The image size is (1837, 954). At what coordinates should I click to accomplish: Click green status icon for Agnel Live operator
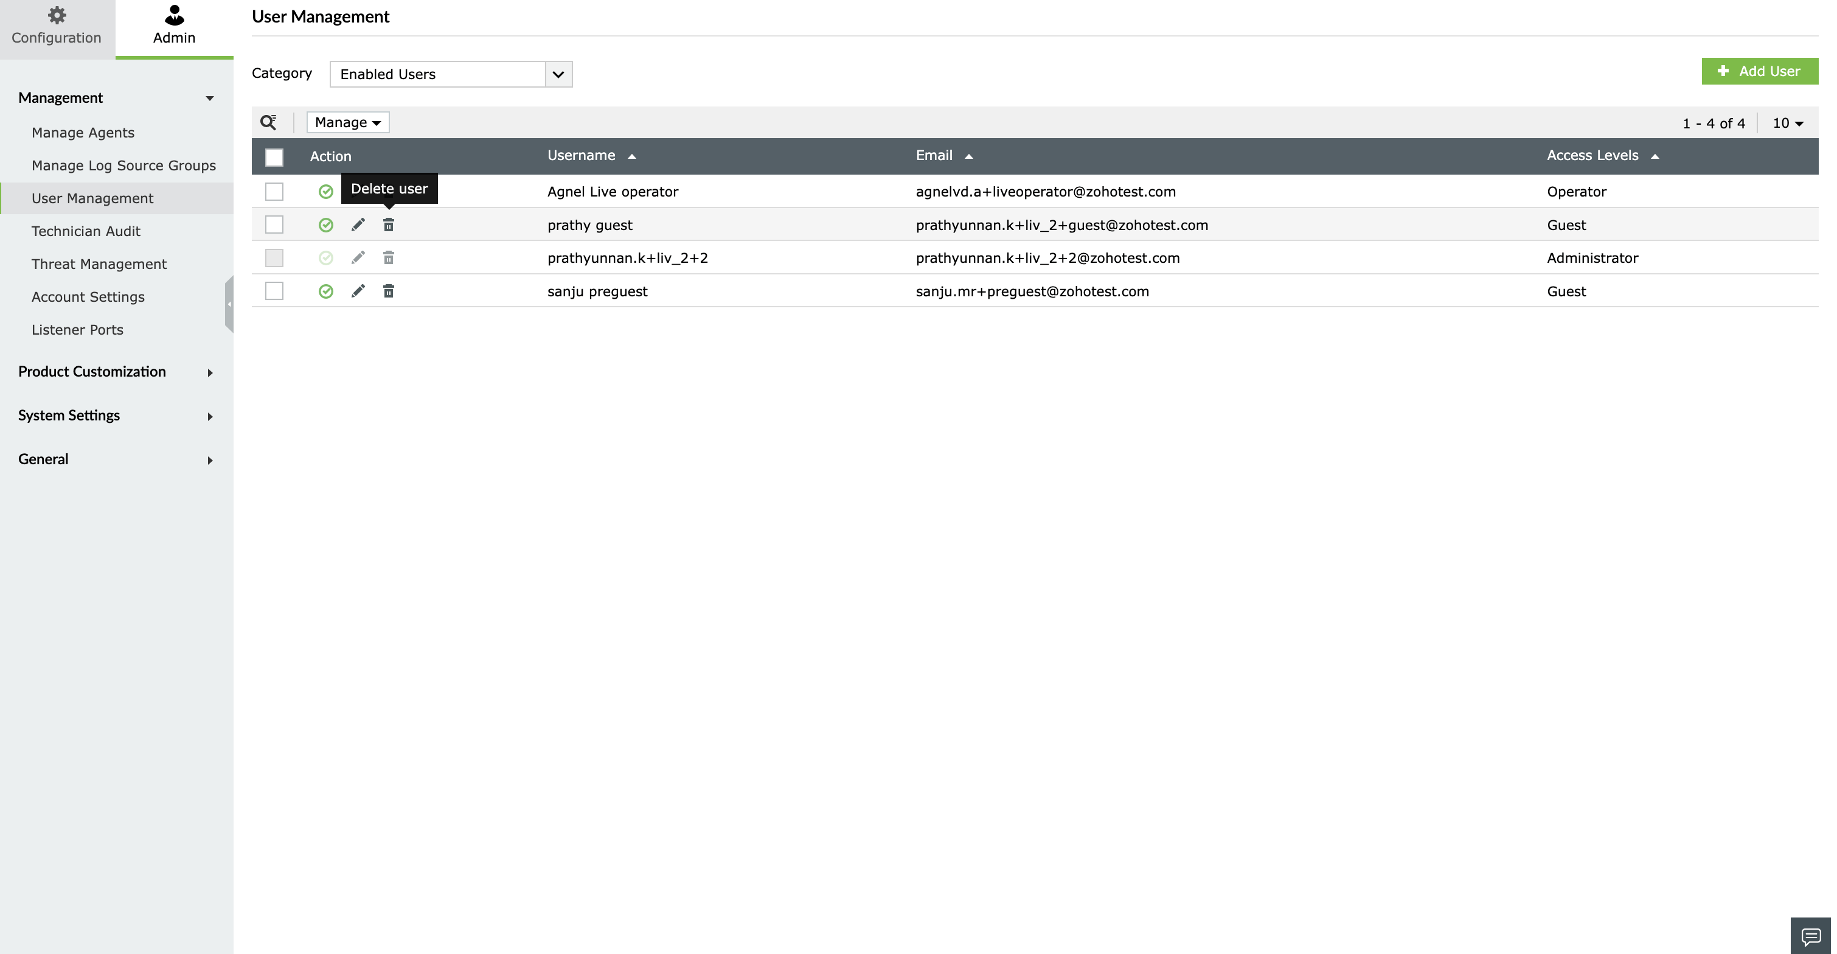click(x=326, y=191)
